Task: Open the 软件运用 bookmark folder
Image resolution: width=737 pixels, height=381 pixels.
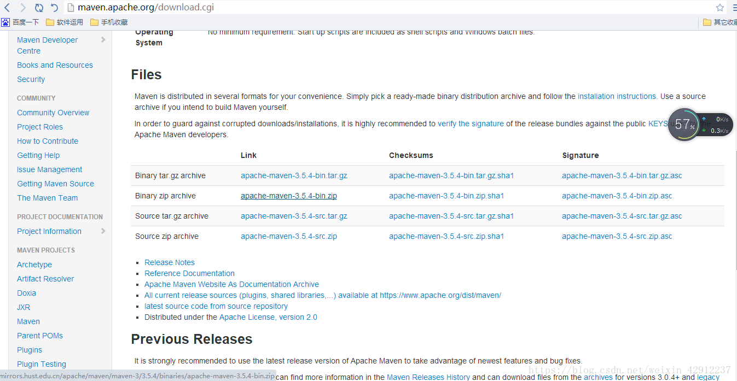Action: tap(65, 22)
